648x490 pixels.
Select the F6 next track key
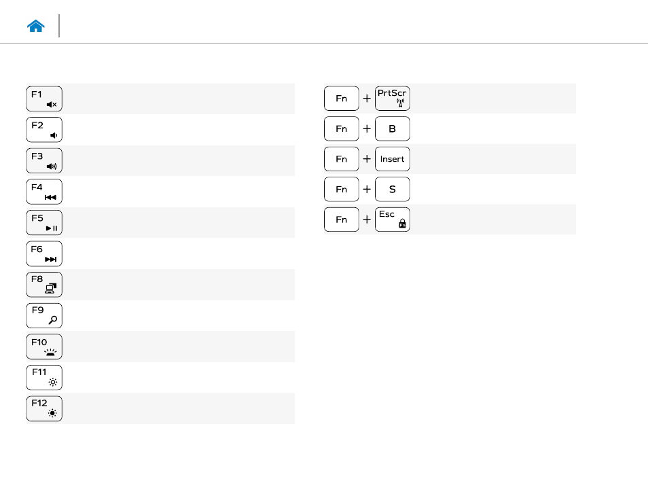44,254
